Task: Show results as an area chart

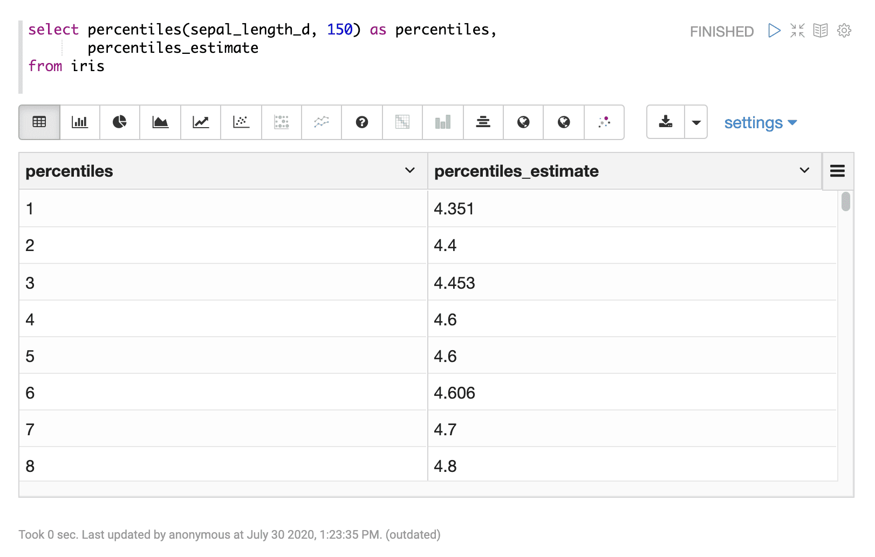Action: [160, 122]
